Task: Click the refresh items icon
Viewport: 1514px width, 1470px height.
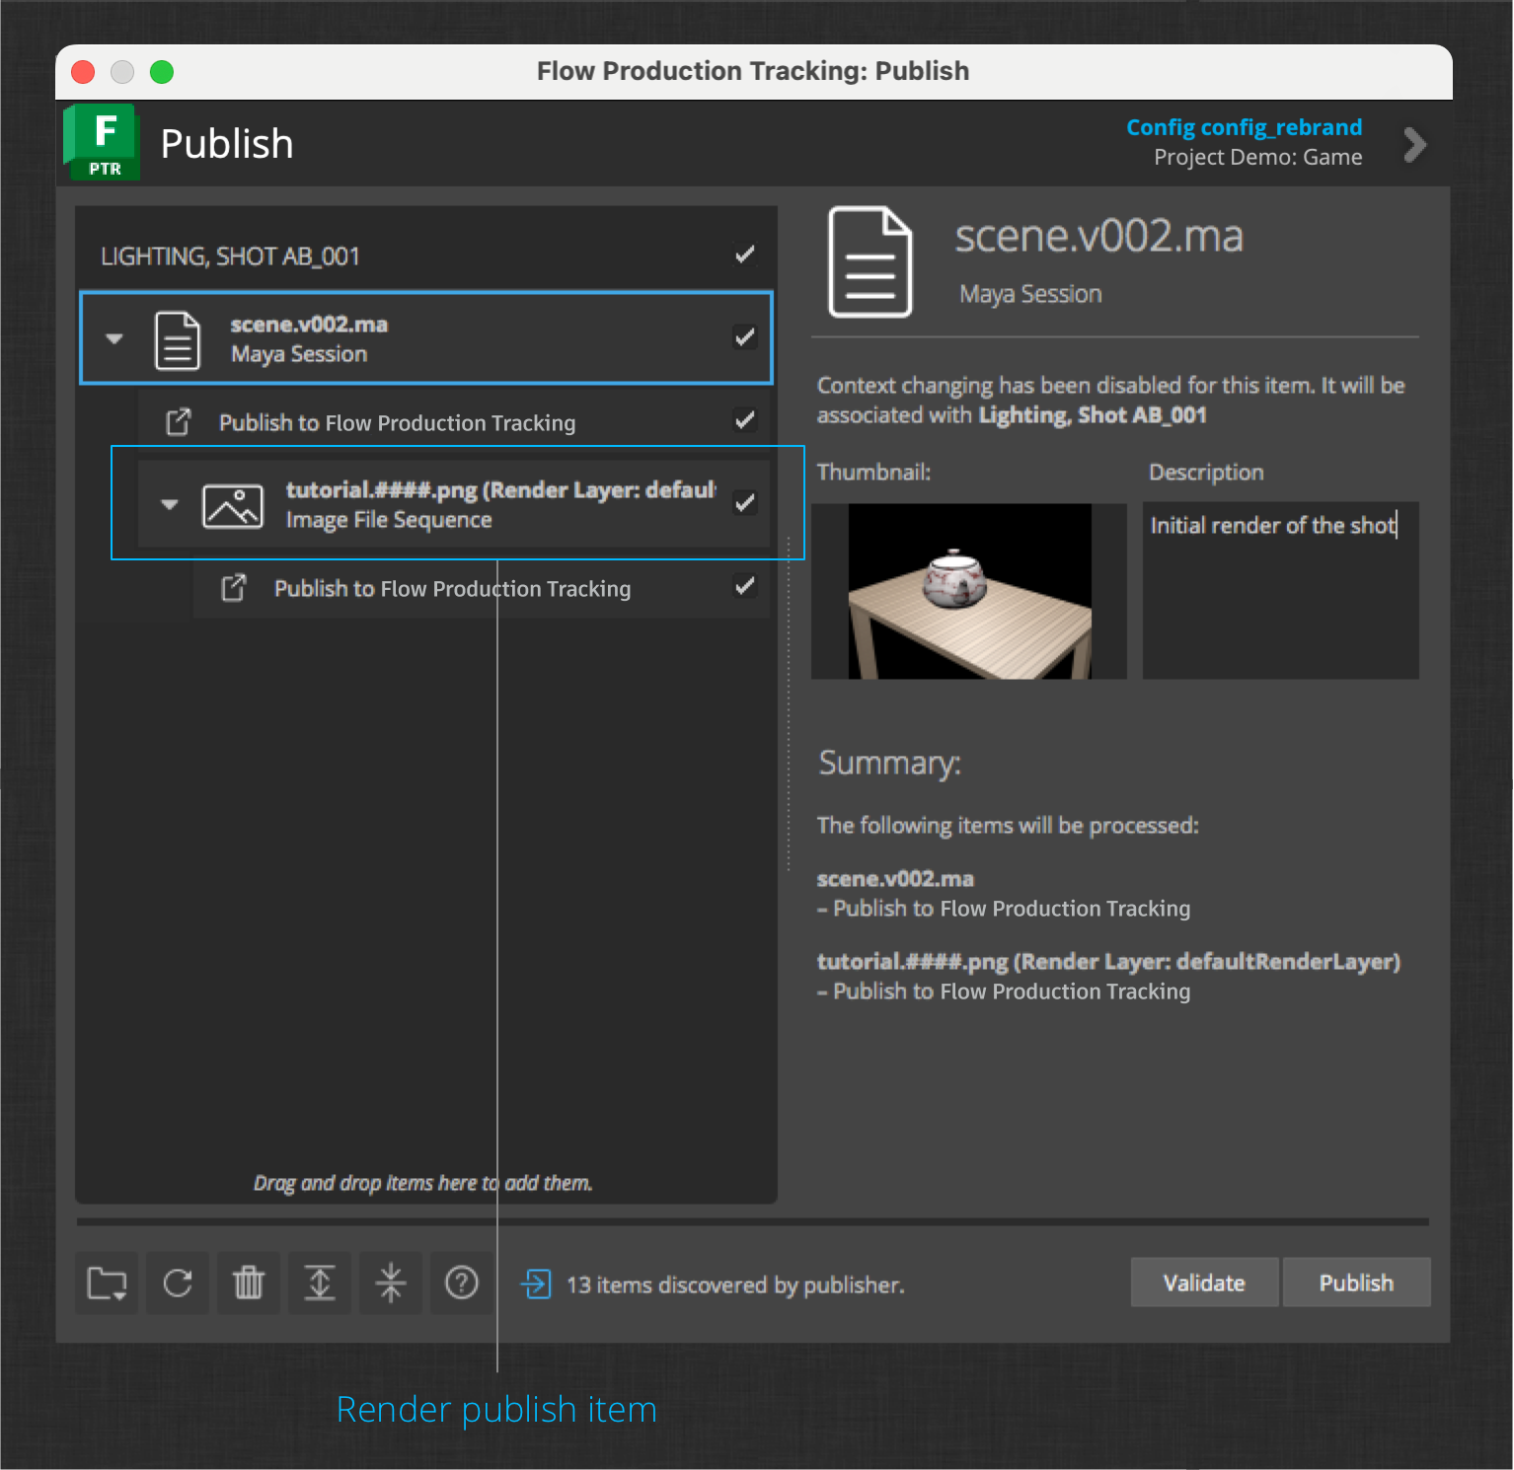Action: click(178, 1284)
